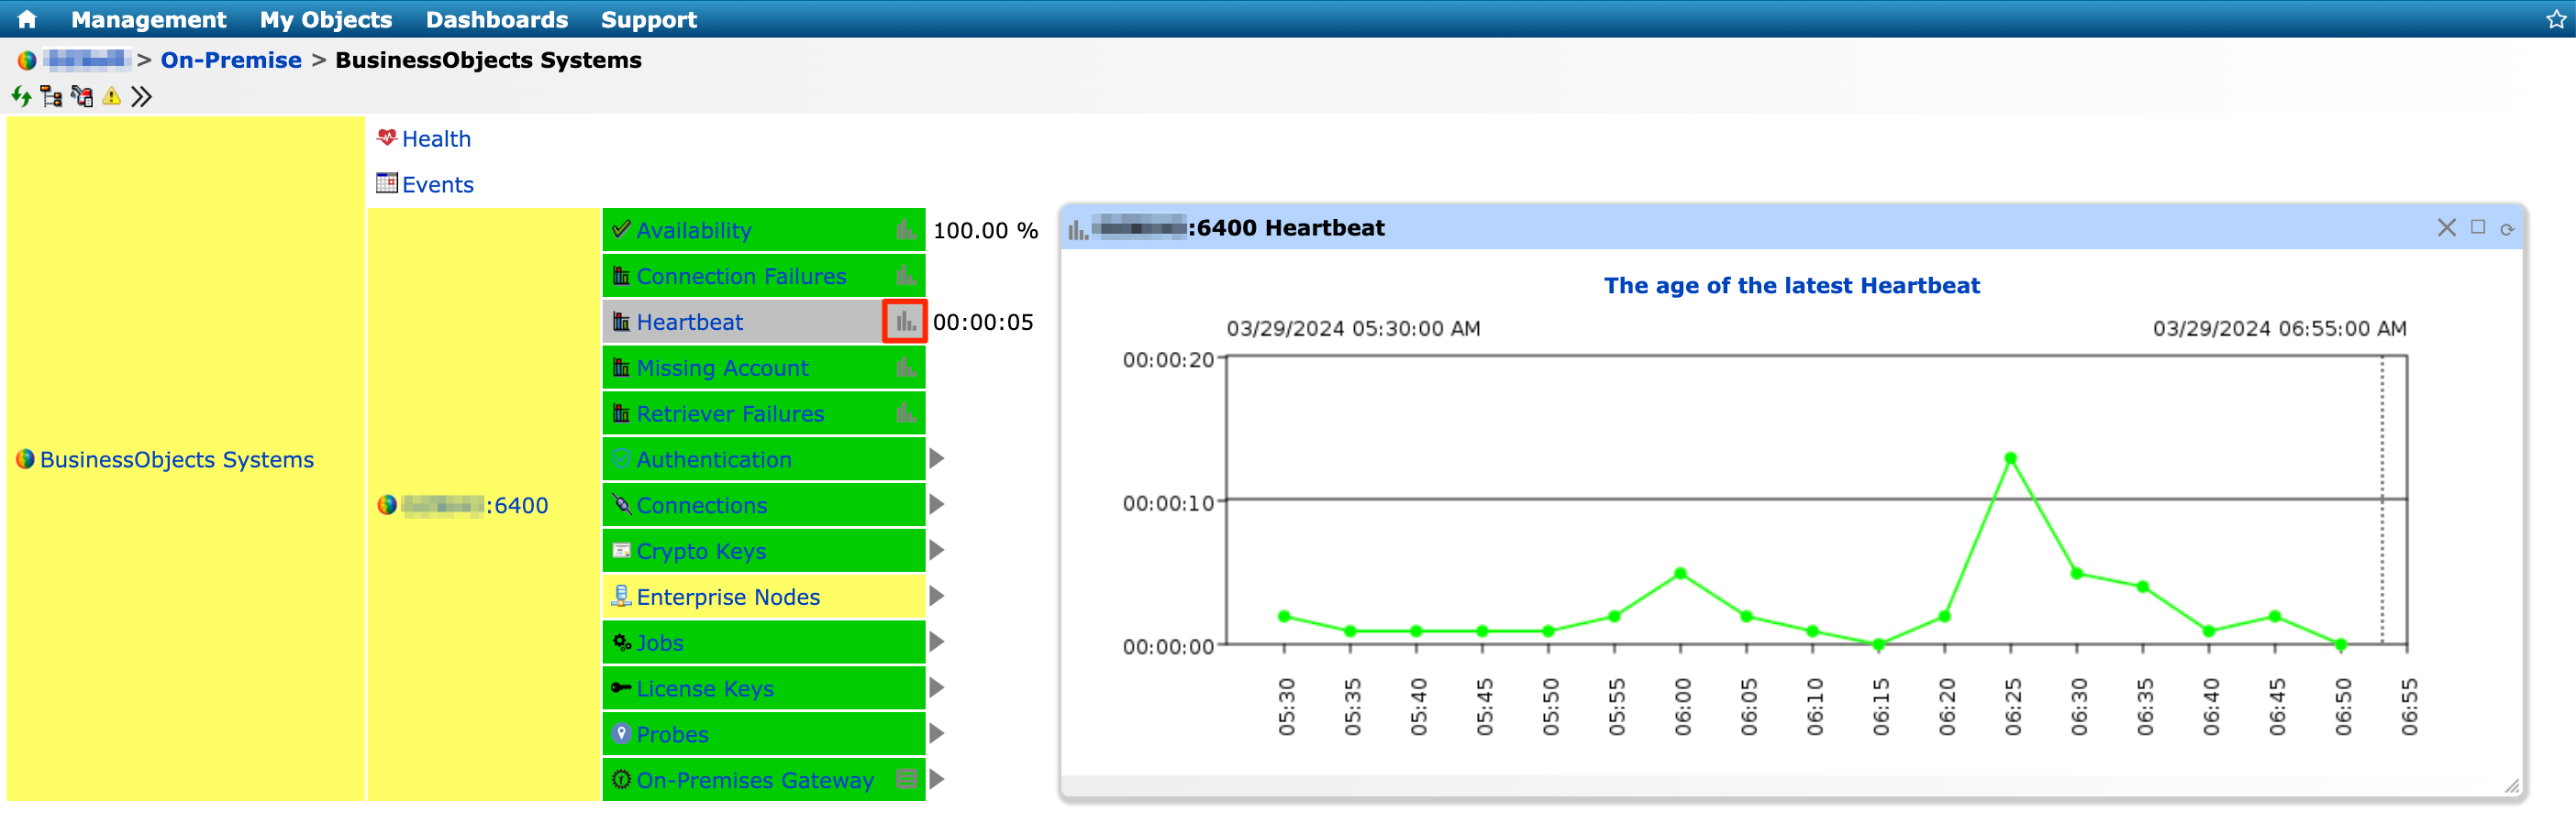Viewport: 2576px width, 834px height.
Task: Click the tree hierarchy view toolbar icon
Action: tap(51, 97)
